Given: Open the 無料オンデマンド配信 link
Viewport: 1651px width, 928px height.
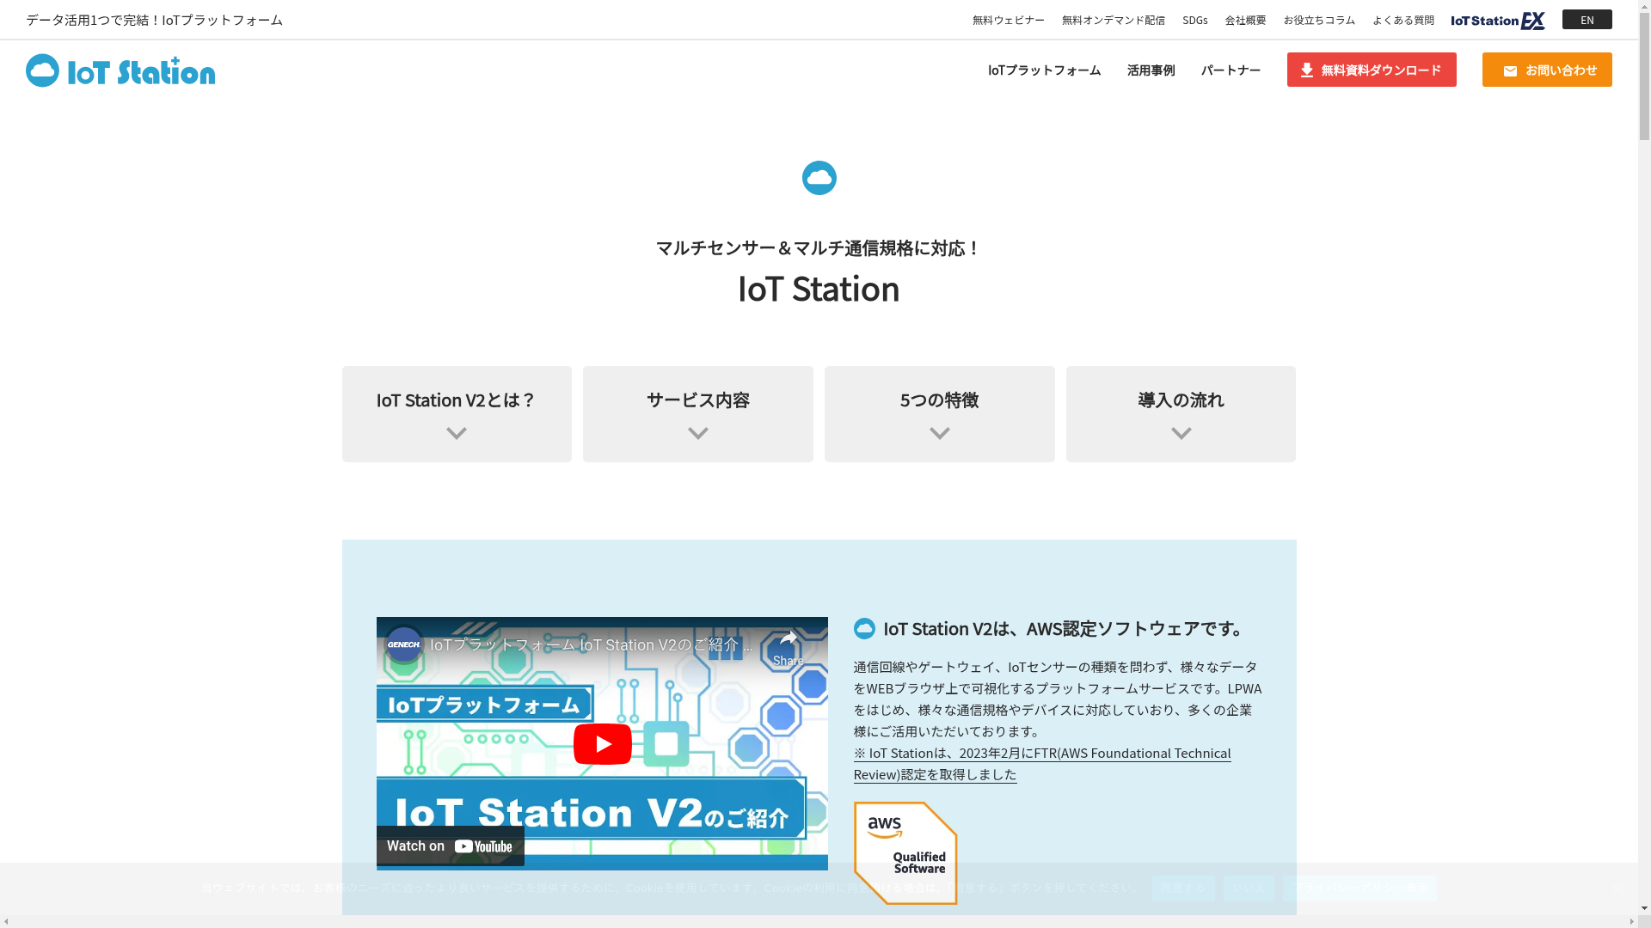Looking at the screenshot, I should point(1113,20).
